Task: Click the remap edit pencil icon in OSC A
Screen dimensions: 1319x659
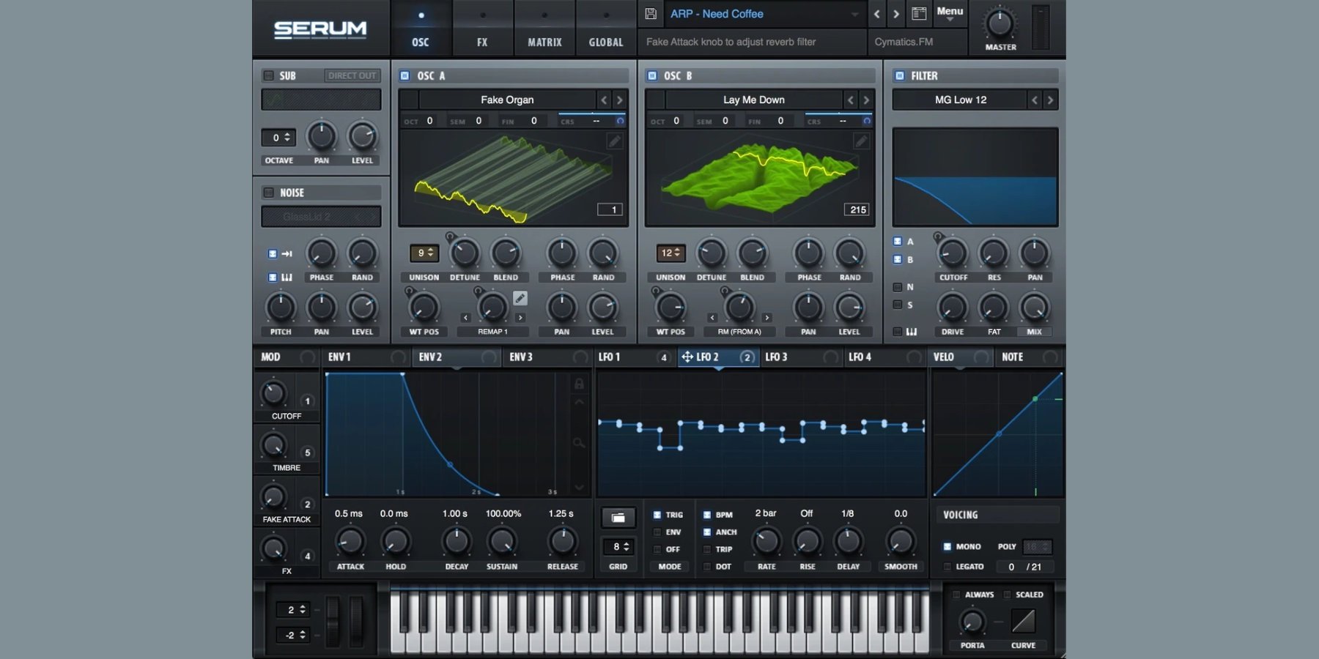Action: pos(520,298)
